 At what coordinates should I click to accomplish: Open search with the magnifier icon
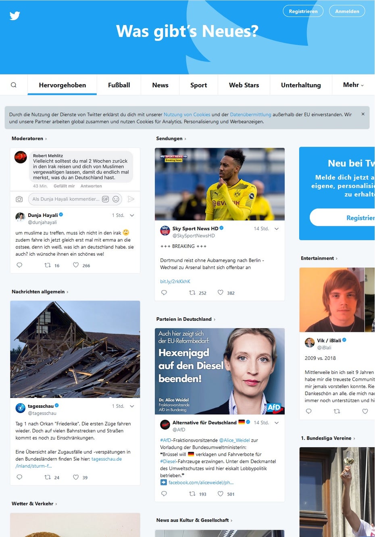[14, 85]
